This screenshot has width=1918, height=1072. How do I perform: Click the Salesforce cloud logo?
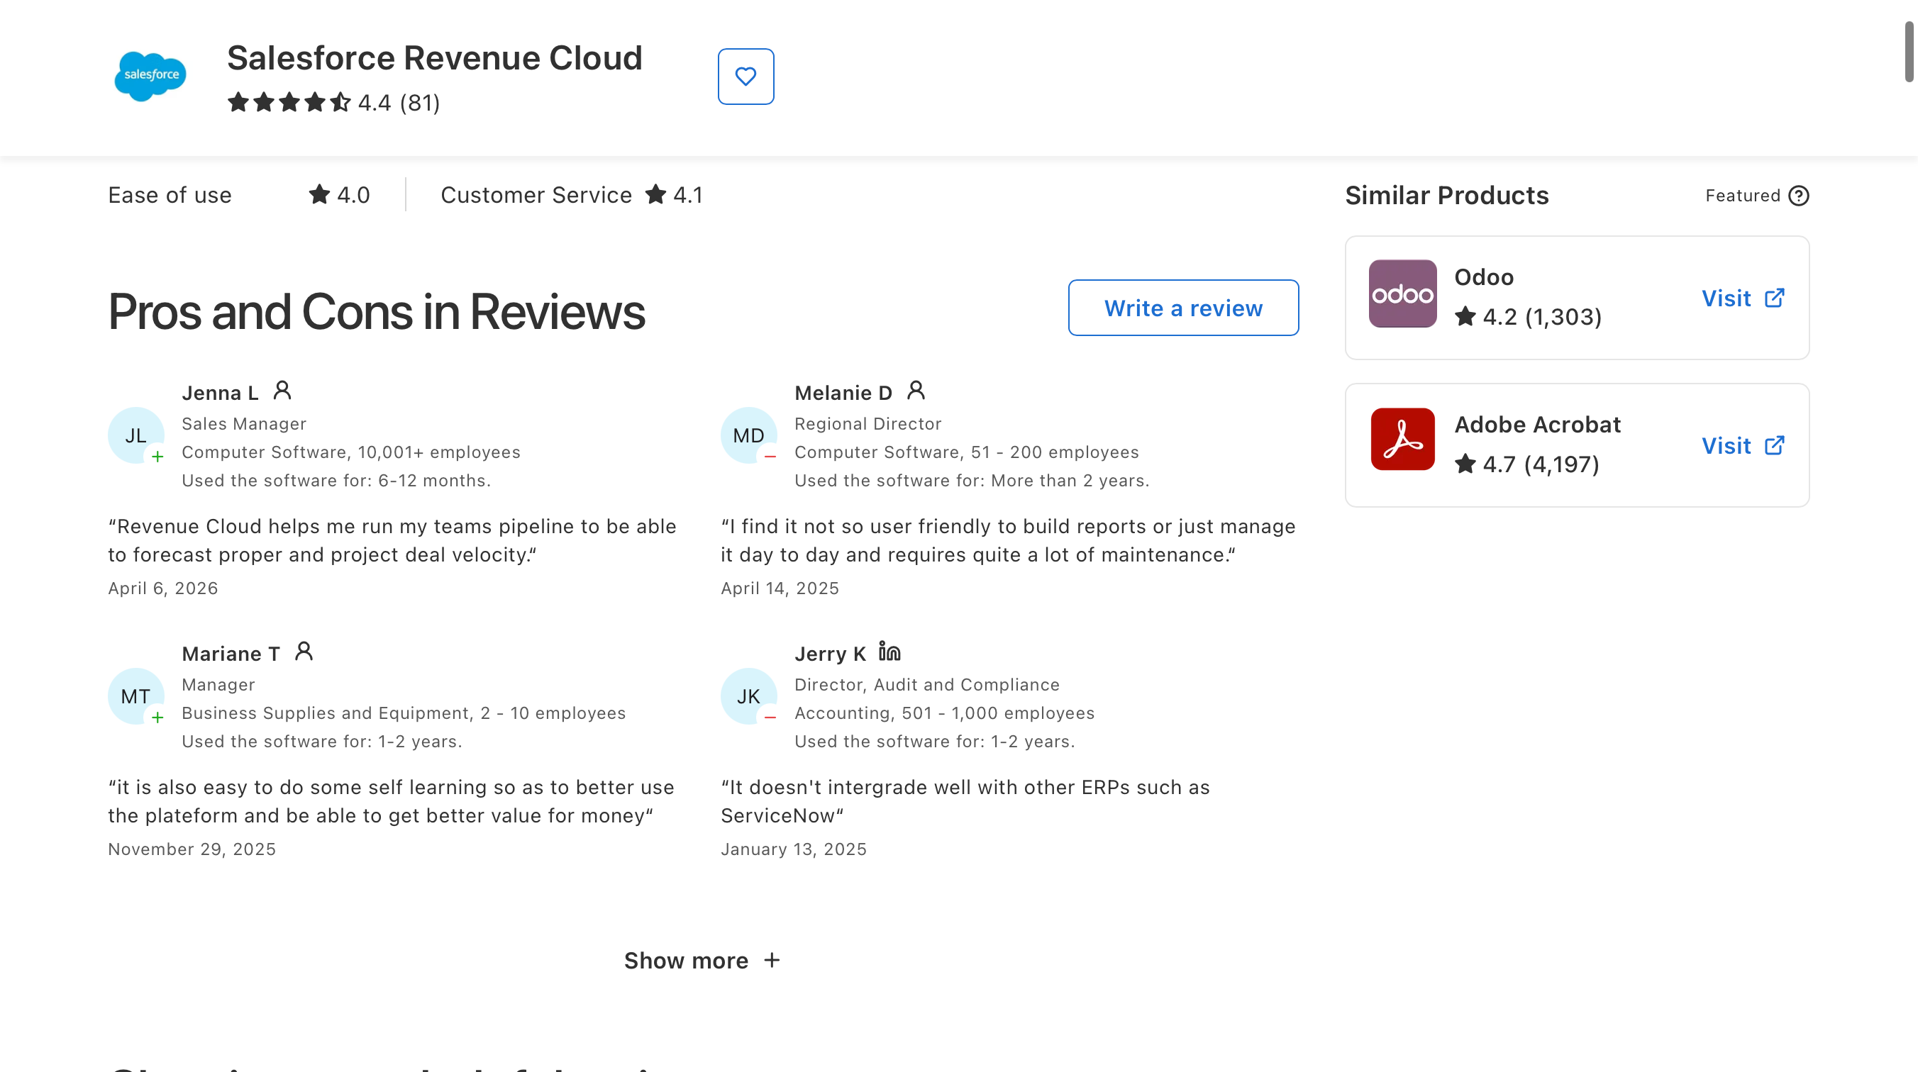[x=150, y=76]
